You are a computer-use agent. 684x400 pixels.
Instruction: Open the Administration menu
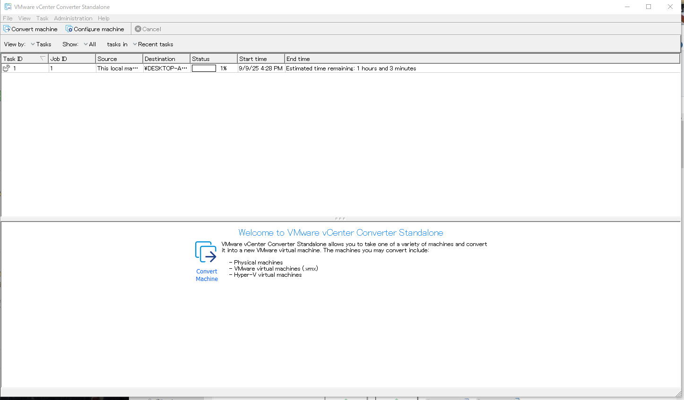[x=73, y=18]
